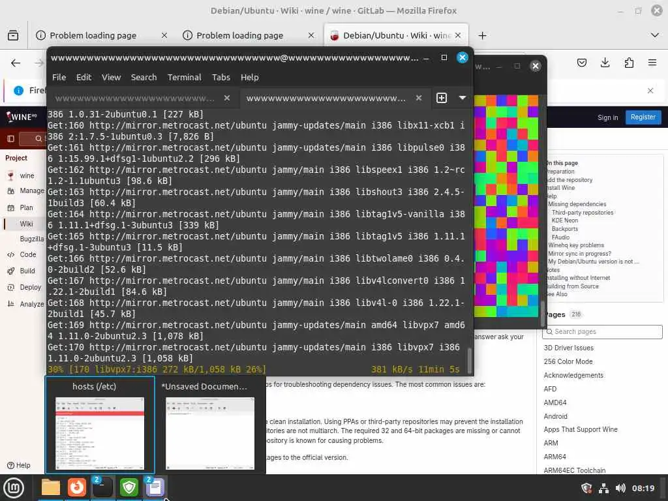Image resolution: width=668 pixels, height=501 pixels.
Task: Click Firefox icon in taskbar
Action: point(77,488)
